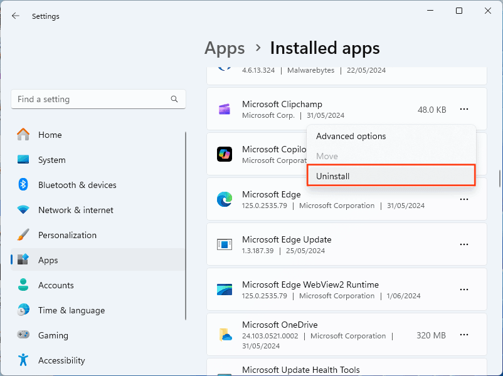Click the back arrow in Settings

[16, 16]
